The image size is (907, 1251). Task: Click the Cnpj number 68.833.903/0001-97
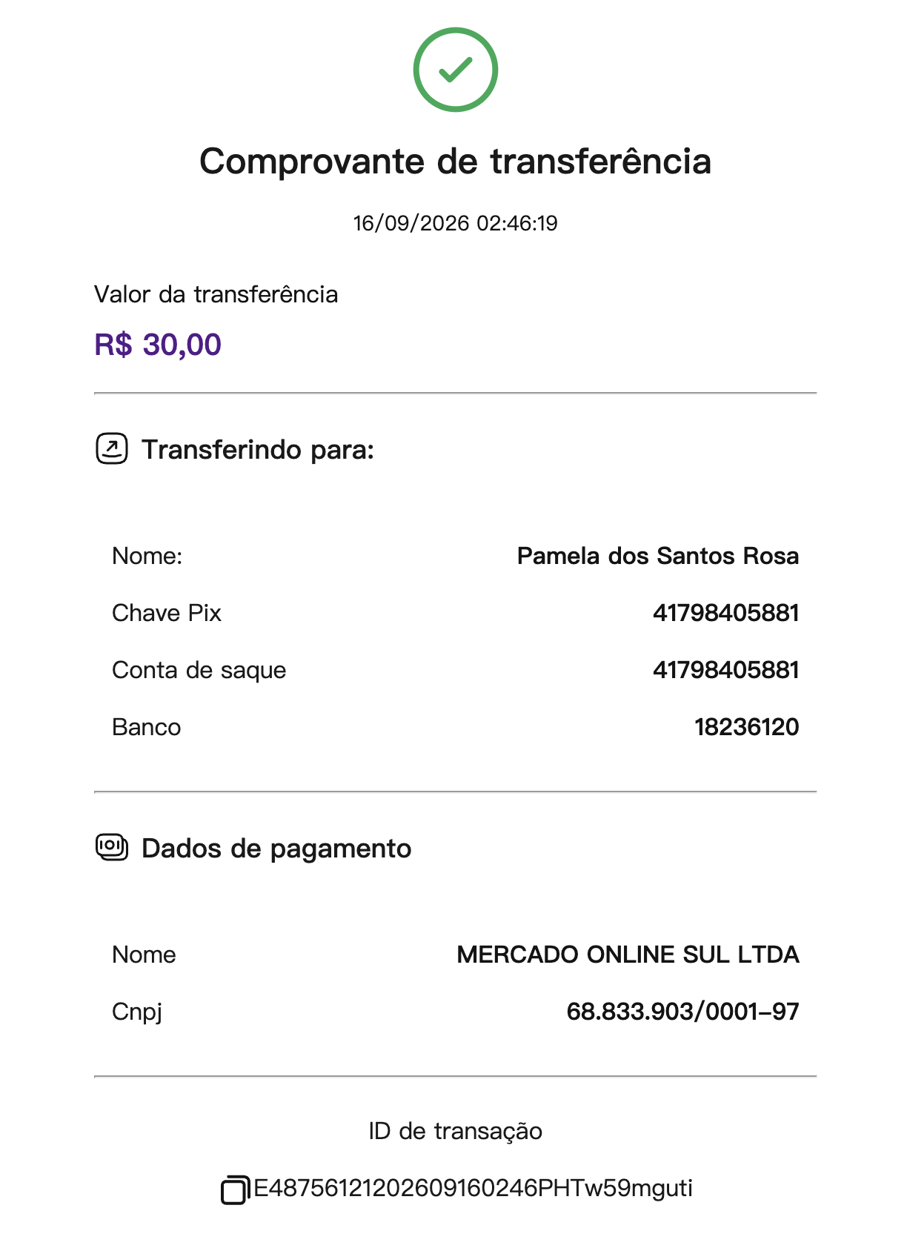tap(682, 1012)
